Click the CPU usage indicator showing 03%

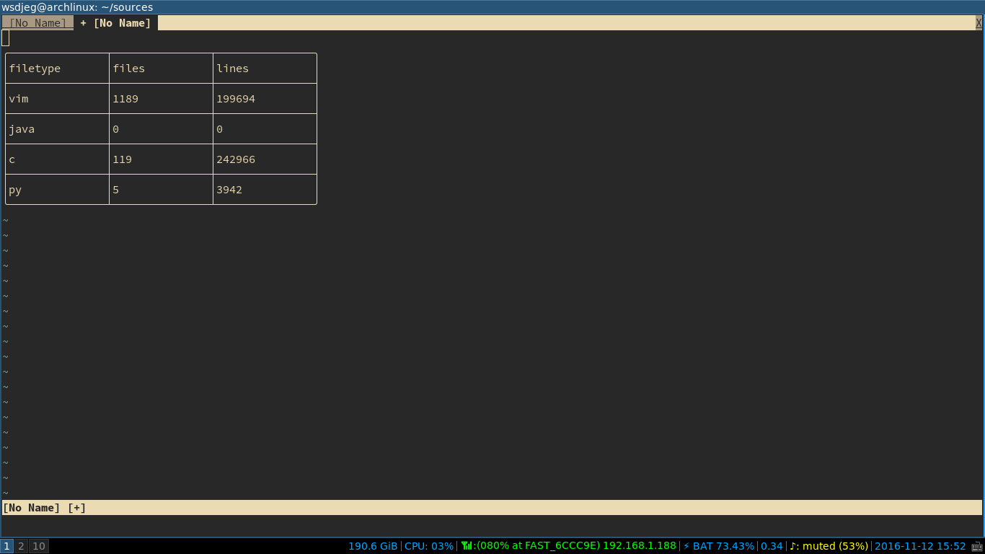pos(430,546)
